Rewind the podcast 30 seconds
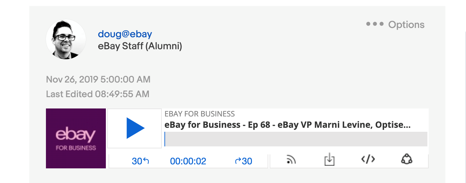Viewport: 466px width, 183px height. click(x=140, y=161)
